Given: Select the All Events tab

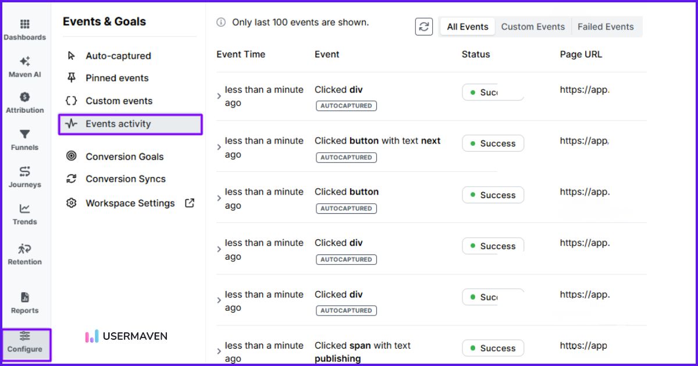Looking at the screenshot, I should click(467, 27).
